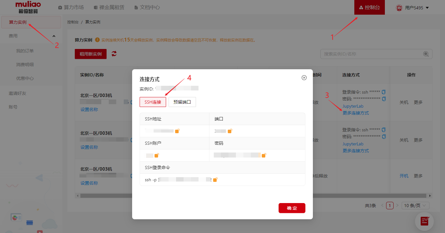Open the 10 条/页 page size dropdown

click(415, 206)
